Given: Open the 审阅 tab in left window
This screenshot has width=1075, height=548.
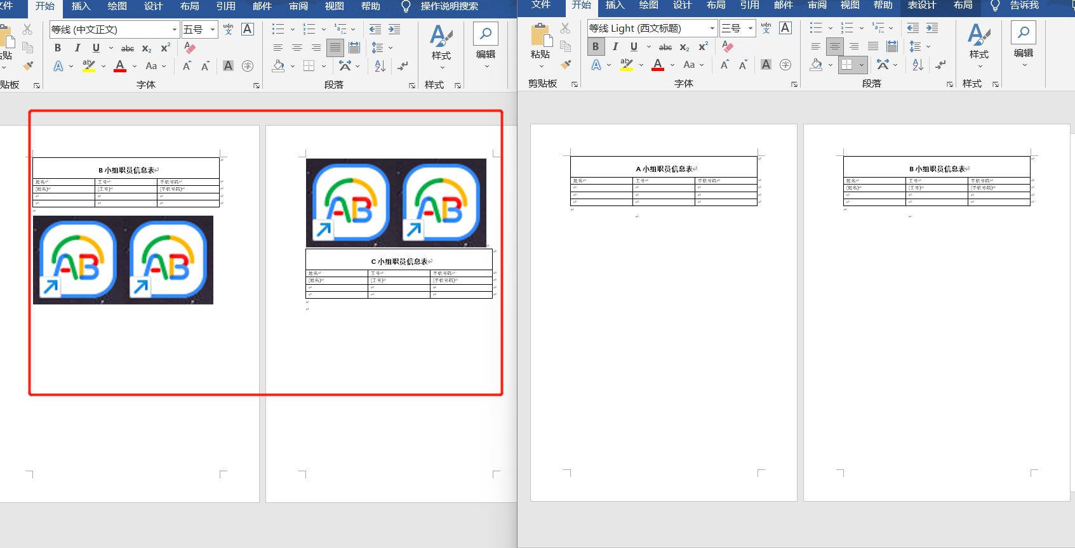Looking at the screenshot, I should tap(298, 6).
